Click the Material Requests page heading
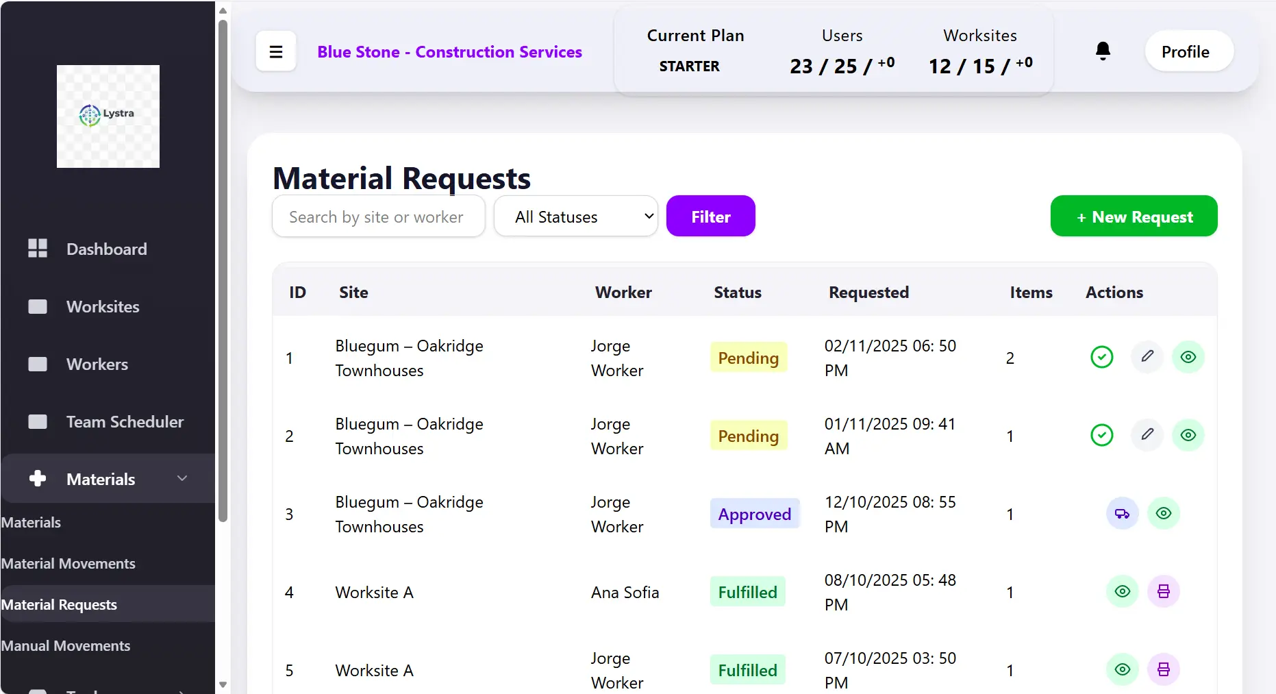The width and height of the screenshot is (1276, 694). tap(402, 178)
